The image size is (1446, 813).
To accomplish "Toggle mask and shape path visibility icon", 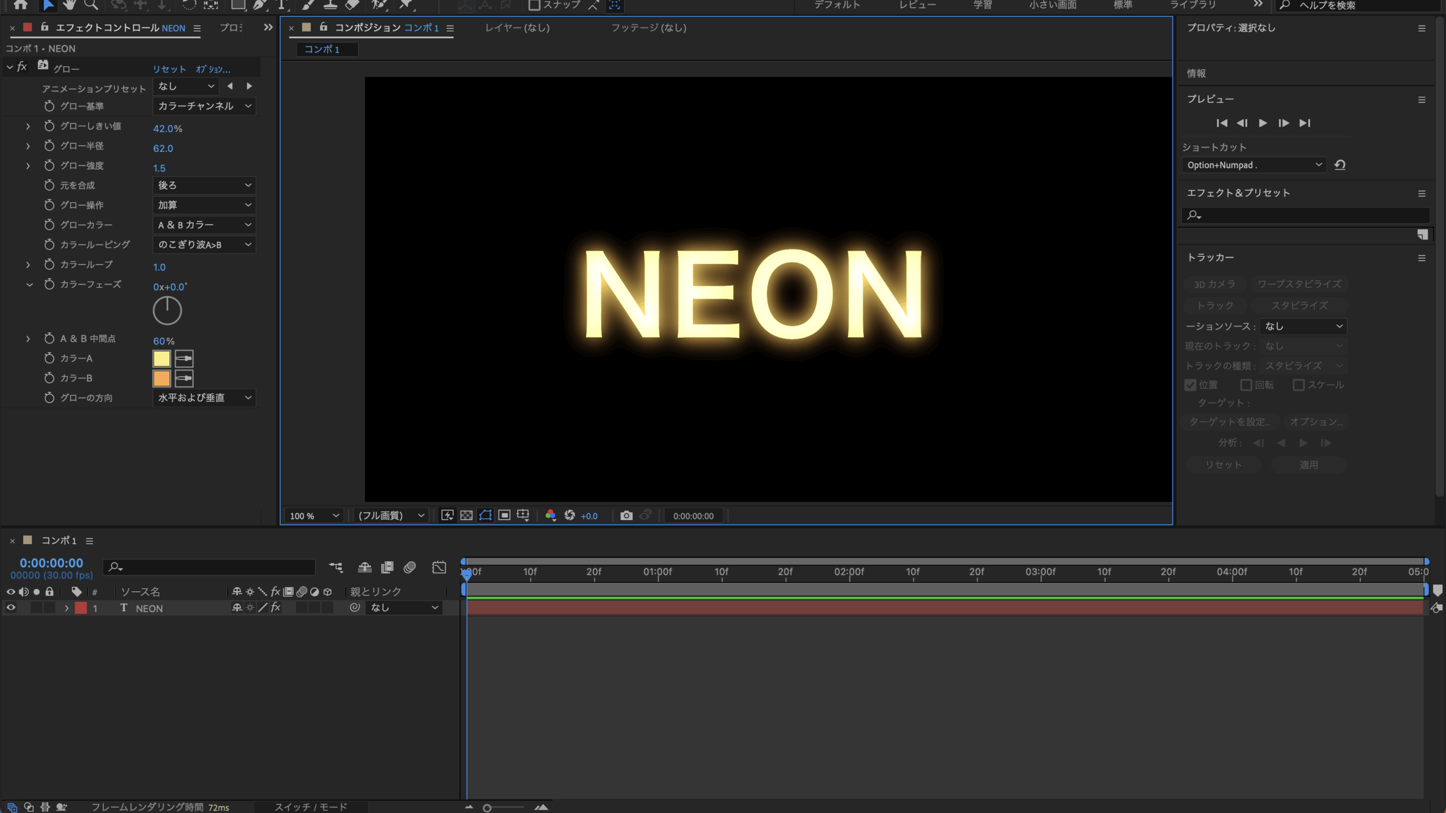I will pyautogui.click(x=485, y=515).
